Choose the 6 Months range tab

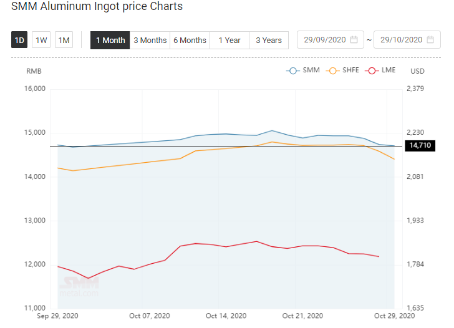tap(190, 41)
